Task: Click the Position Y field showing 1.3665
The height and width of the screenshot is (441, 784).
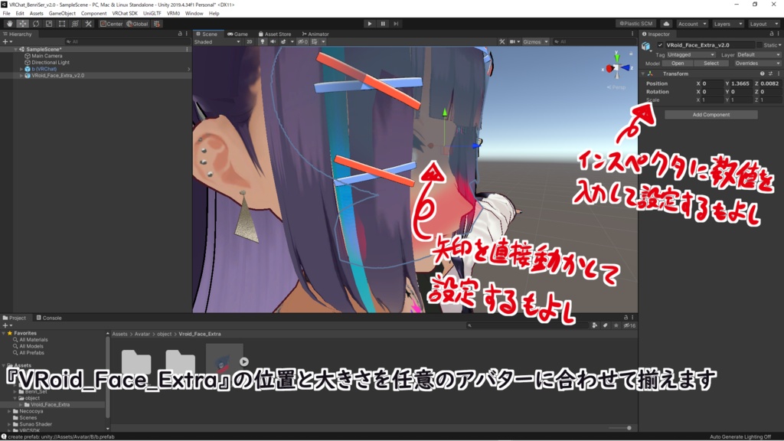Action: pos(740,83)
